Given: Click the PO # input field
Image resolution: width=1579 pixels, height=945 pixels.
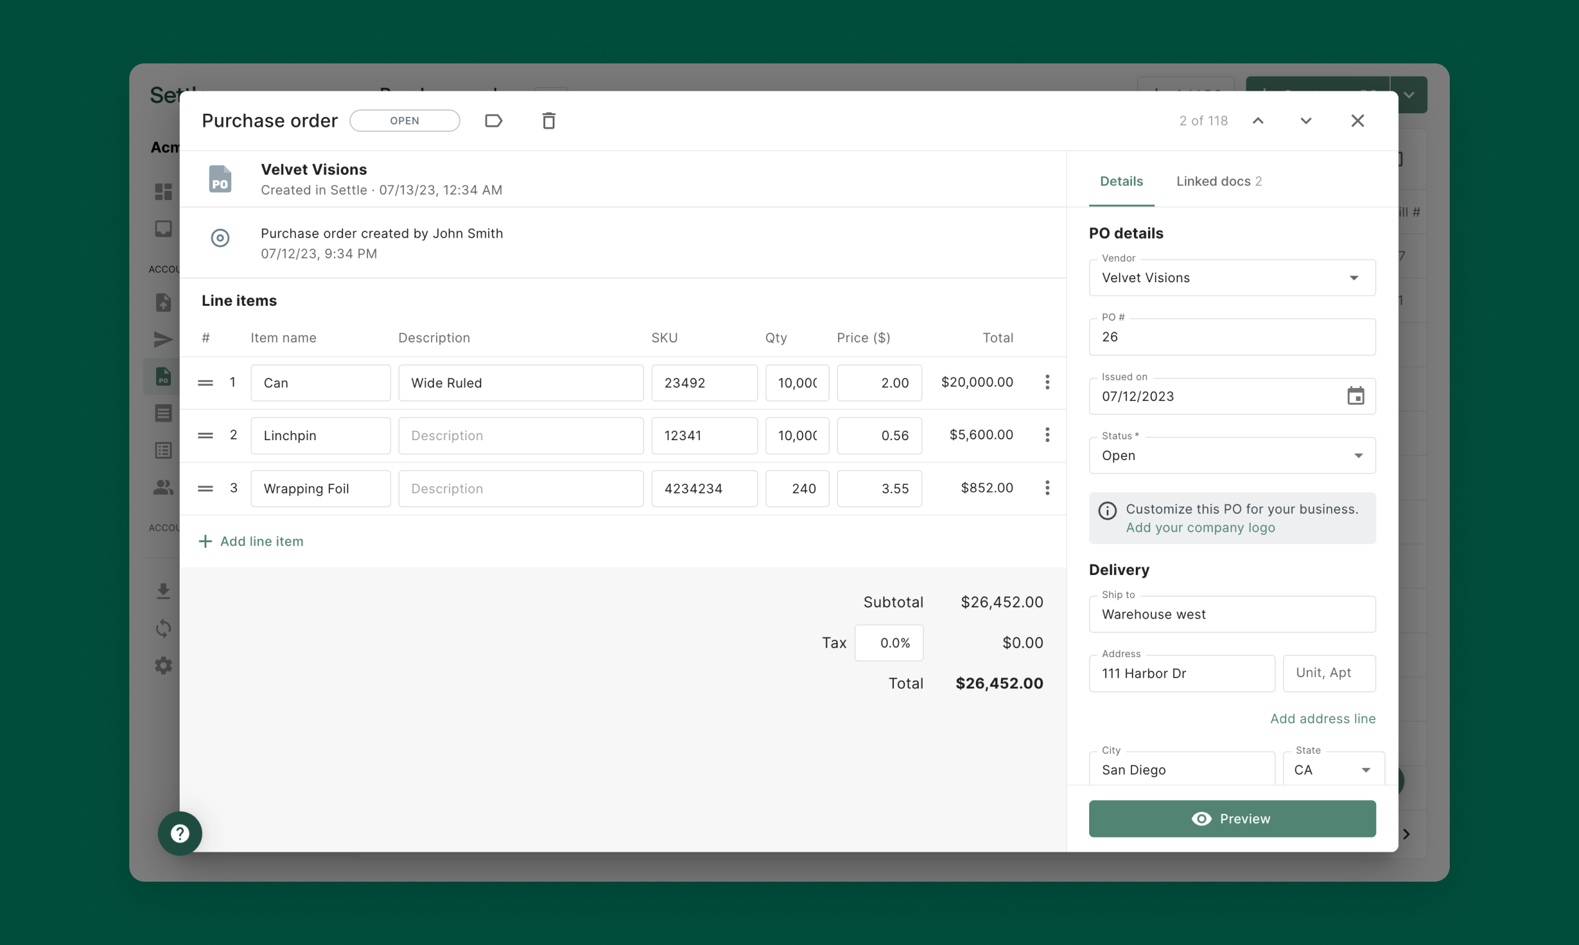Looking at the screenshot, I should point(1232,337).
